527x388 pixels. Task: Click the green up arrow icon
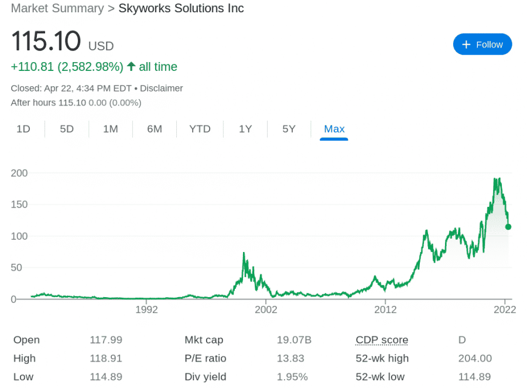tap(131, 66)
